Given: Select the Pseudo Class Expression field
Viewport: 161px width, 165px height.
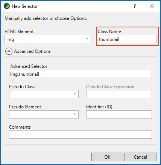Looking at the screenshot, I should tap(119, 94).
